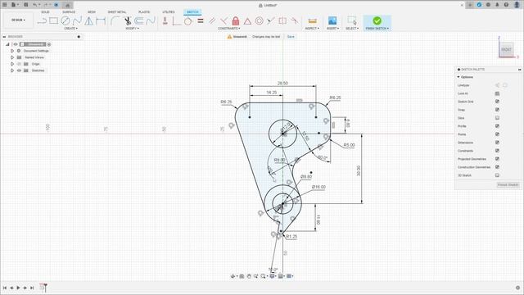Image resolution: width=524 pixels, height=295 pixels.
Task: Toggle the Profile checkbox
Action: 497,126
